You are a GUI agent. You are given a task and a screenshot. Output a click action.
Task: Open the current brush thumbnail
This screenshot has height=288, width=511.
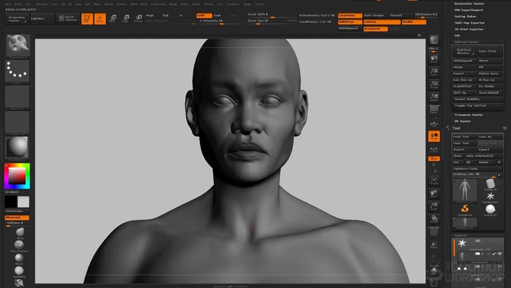coord(17,45)
